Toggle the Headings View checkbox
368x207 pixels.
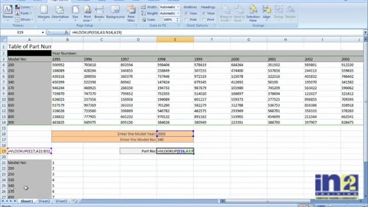pyautogui.click(x=204, y=13)
